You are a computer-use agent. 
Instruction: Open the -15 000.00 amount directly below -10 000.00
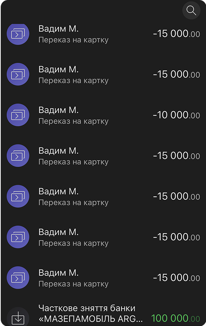(176, 156)
